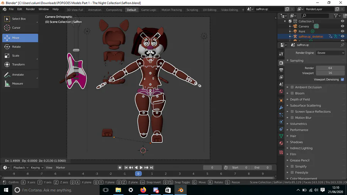Enable Ambient Occlusion checkbox
The image size is (347, 195).
pos(292,87)
